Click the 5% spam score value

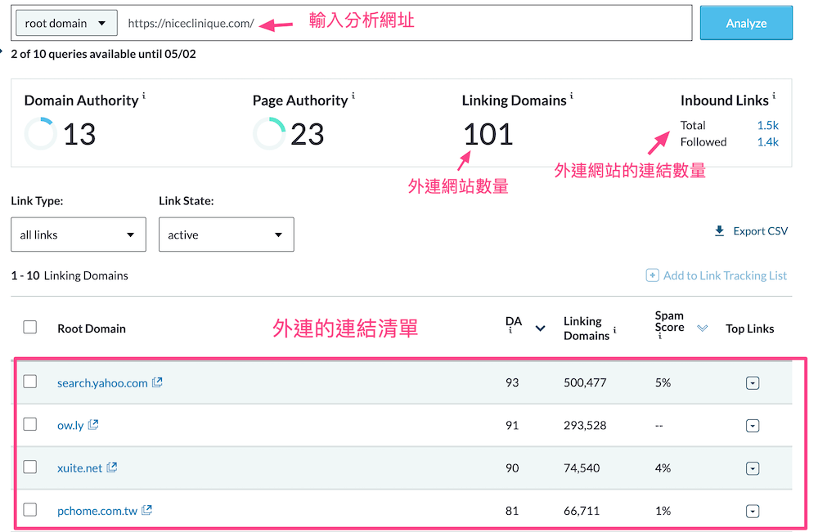pos(663,382)
